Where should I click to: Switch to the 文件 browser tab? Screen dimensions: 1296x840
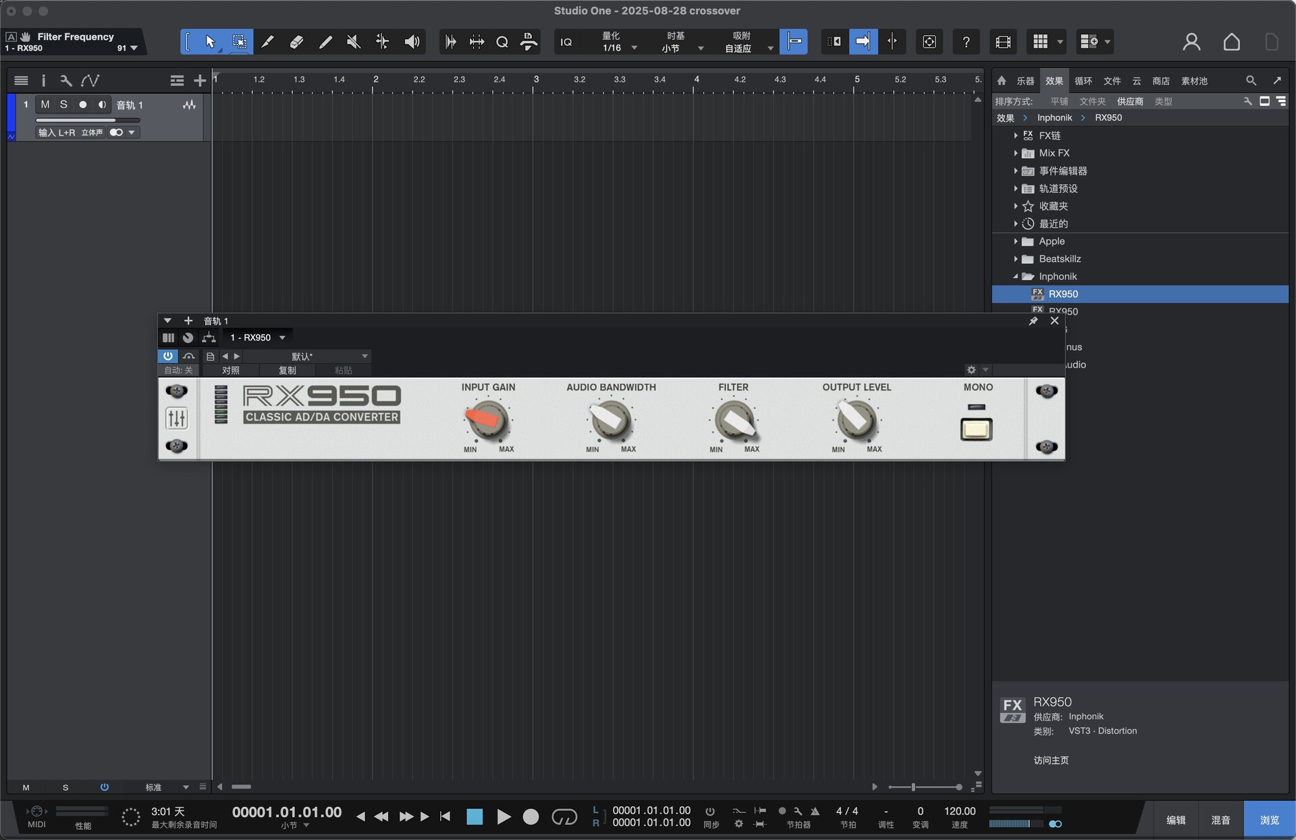1112,81
